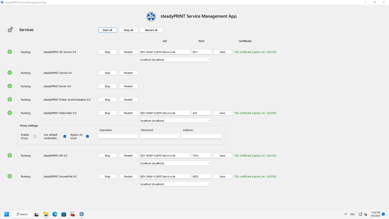Open Microsoft Store from taskbar
Viewport: 389px width, 219px height.
(x=64, y=214)
